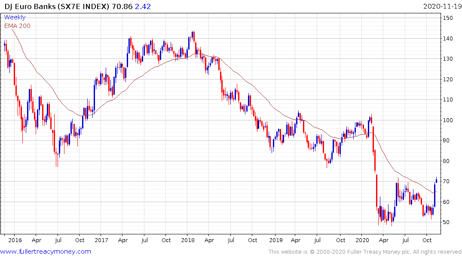Click the EMA 200 legend label
Image resolution: width=462 pixels, height=258 pixels.
[17, 26]
